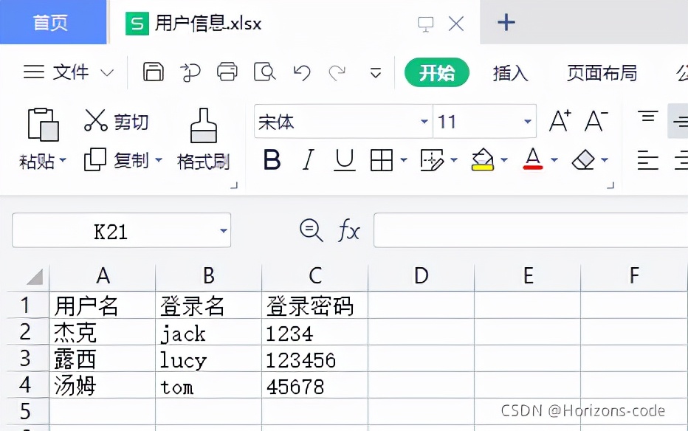Undo the last action
688x431 pixels.
pos(303,72)
